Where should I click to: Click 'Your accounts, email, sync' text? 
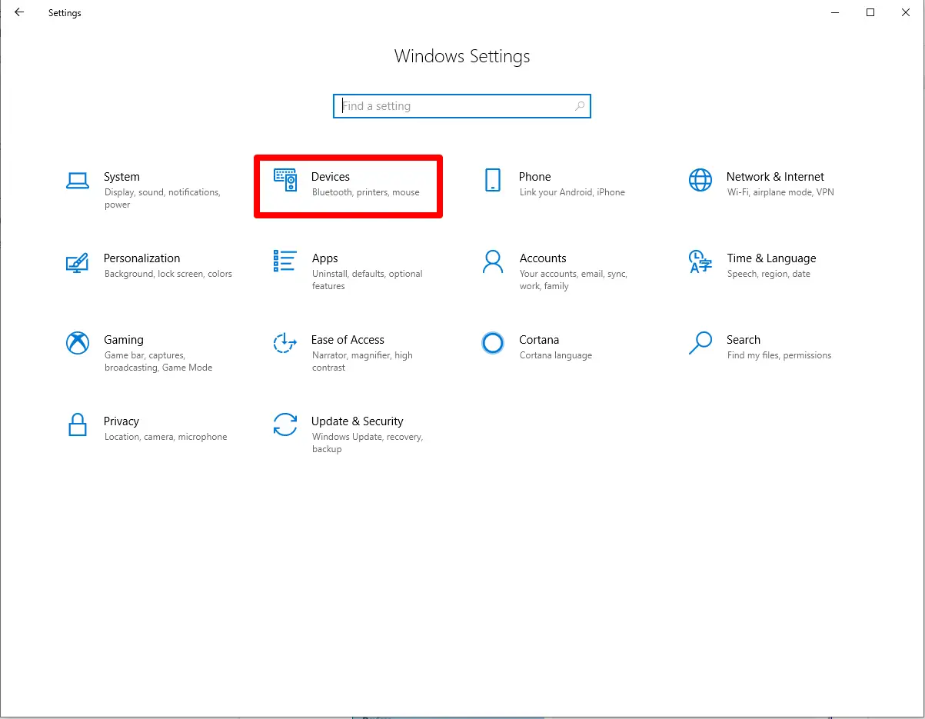(x=574, y=274)
